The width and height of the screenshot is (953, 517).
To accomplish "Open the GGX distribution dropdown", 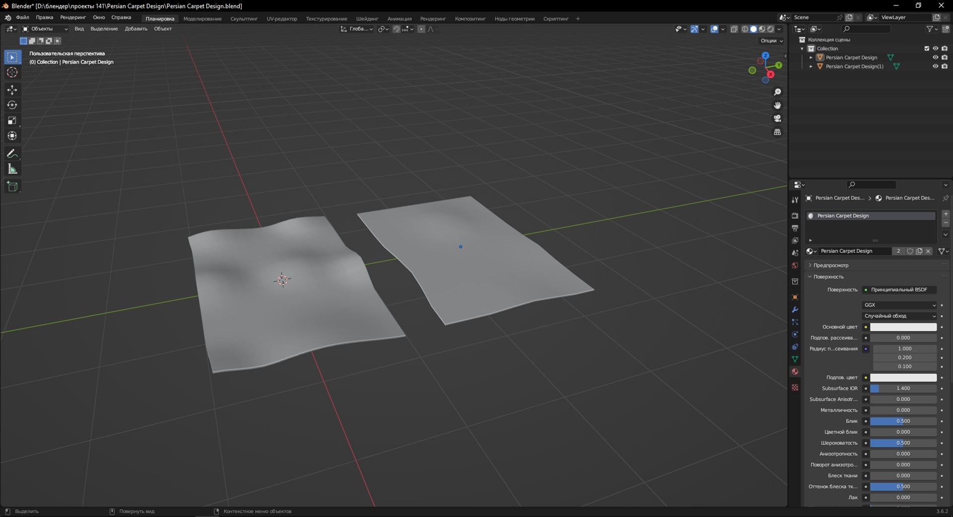I will (x=899, y=305).
